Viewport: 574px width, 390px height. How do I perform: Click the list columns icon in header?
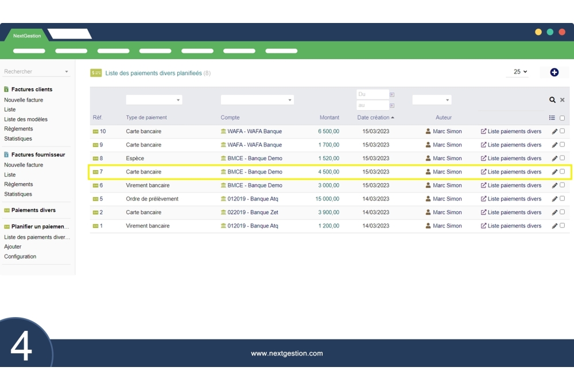pos(552,118)
